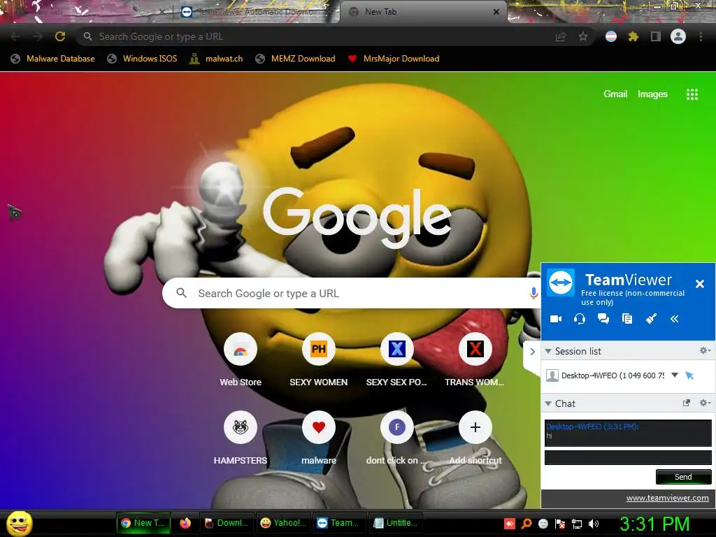Image resolution: width=716 pixels, height=537 pixels.
Task: Open the malwat.ch bookmark
Action: pos(216,59)
